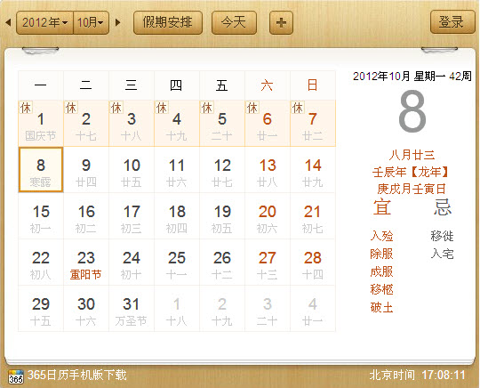Select October 15 初一
This screenshot has height=388, width=480.
click(x=41, y=216)
